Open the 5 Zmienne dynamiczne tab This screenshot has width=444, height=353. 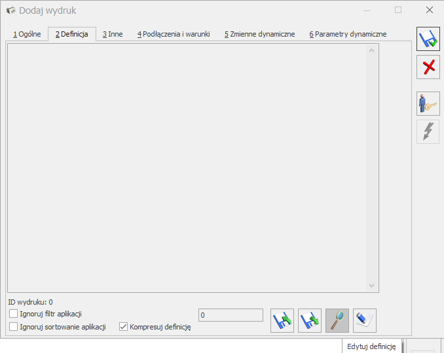click(x=260, y=34)
